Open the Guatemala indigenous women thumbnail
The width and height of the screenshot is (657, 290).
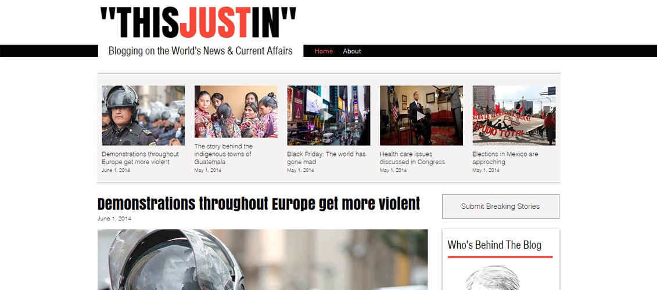[x=236, y=112]
